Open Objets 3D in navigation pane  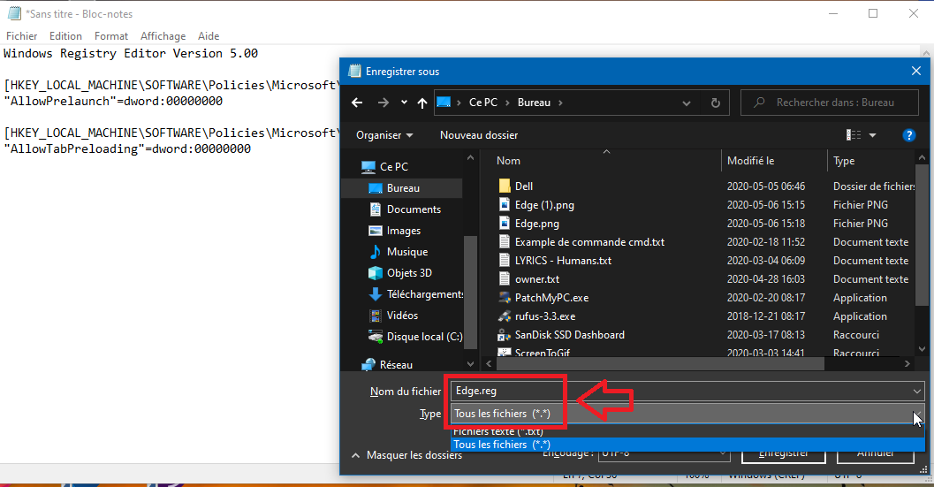pyautogui.click(x=409, y=273)
